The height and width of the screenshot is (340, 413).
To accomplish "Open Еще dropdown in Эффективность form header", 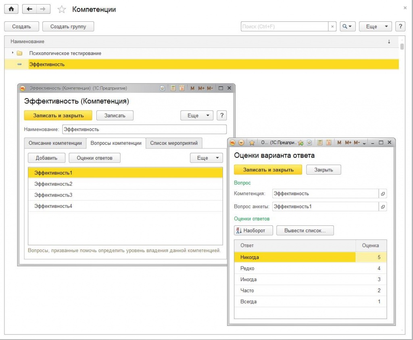I will pos(197,115).
